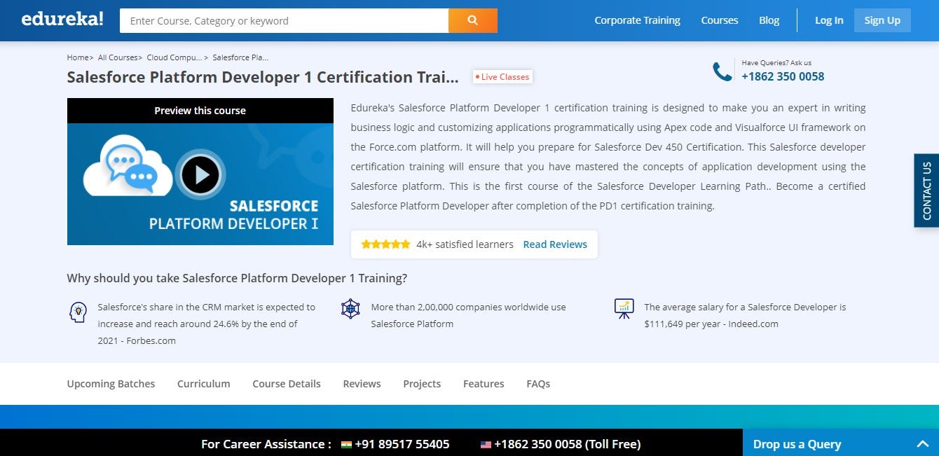Click the globe network icon near companies stat

pos(350,309)
